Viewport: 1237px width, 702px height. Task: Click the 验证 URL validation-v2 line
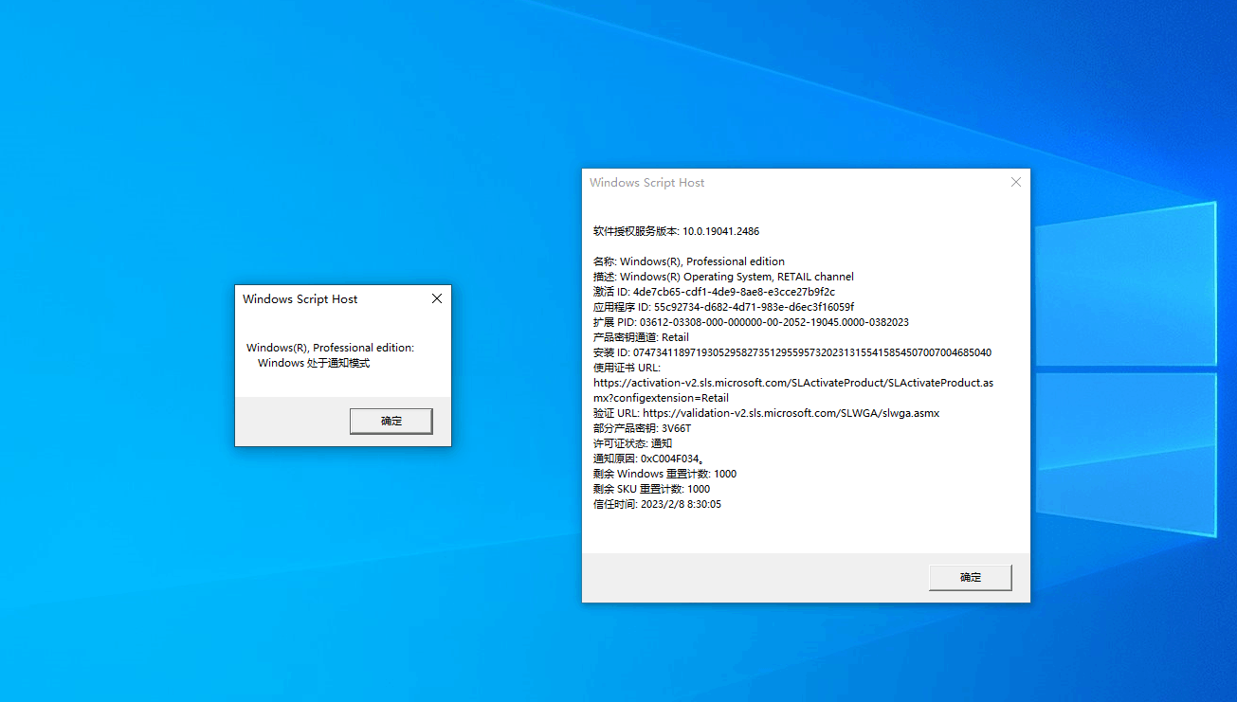click(x=766, y=413)
